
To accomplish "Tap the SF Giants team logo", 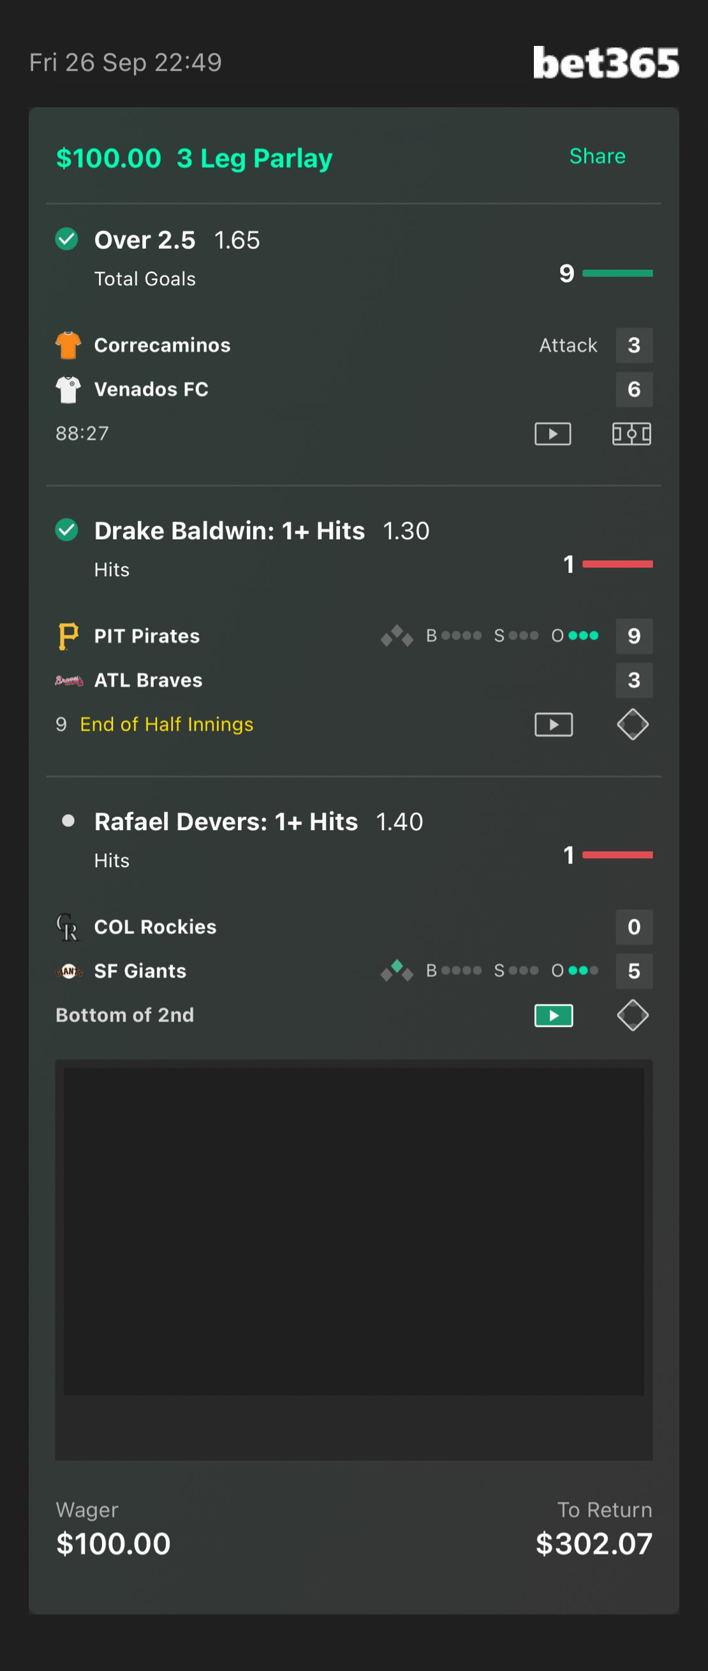I will pos(68,971).
